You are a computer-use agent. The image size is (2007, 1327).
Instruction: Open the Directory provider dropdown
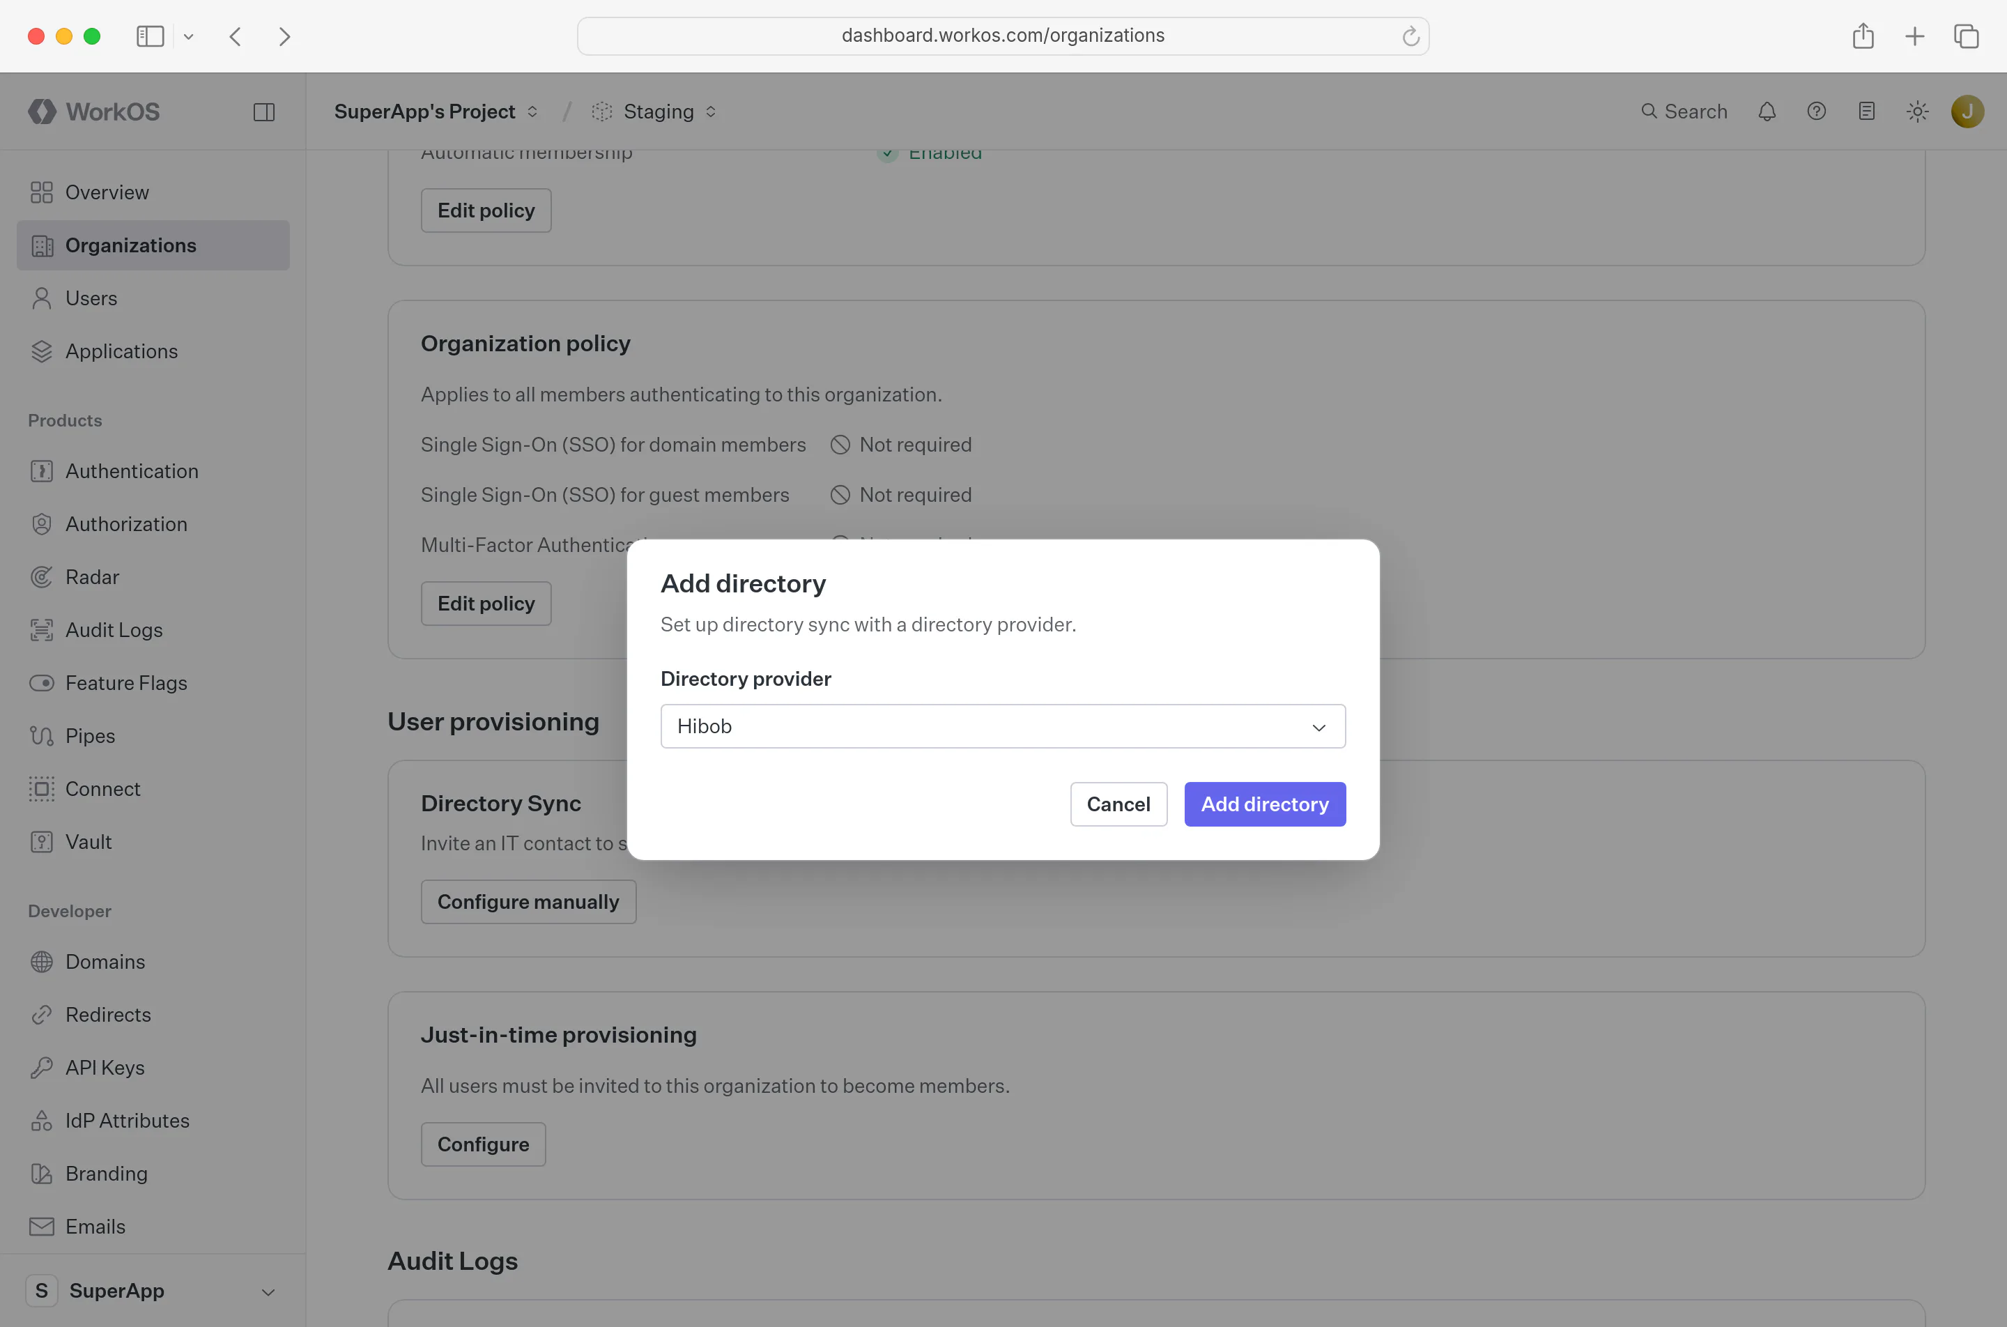(1003, 726)
